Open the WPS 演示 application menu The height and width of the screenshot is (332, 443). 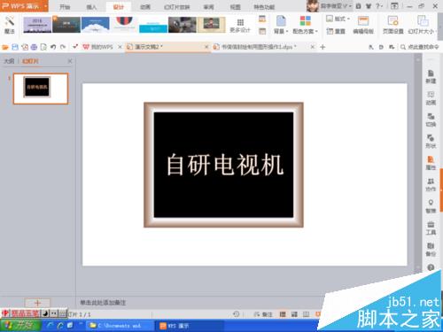click(x=24, y=6)
